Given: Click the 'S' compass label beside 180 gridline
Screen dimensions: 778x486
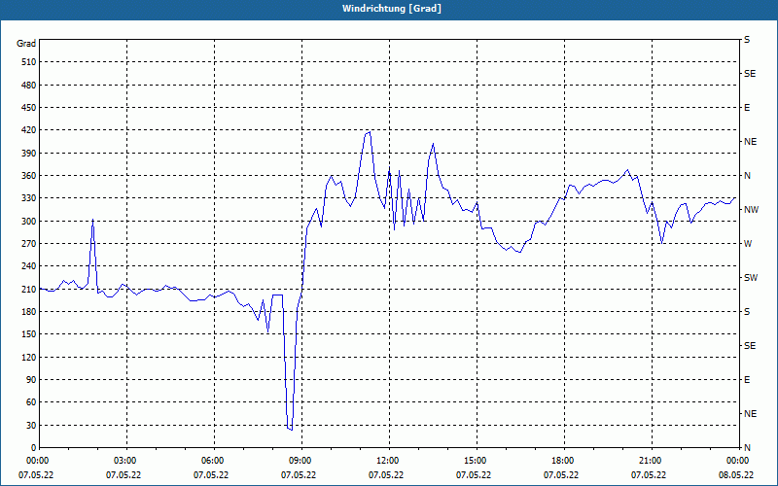Looking at the screenshot, I should [747, 312].
